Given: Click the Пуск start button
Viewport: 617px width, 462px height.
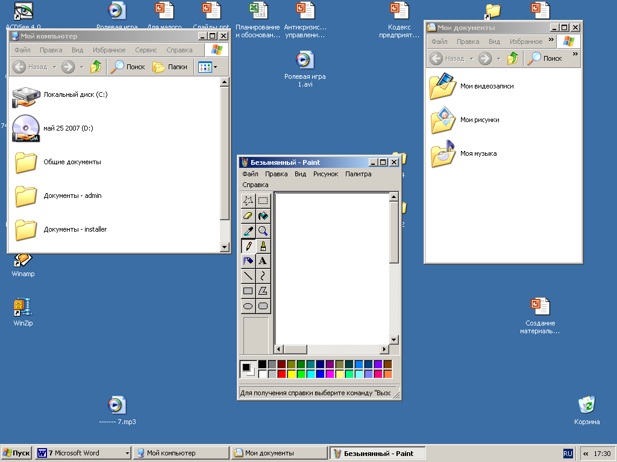Looking at the screenshot, I should point(16,453).
